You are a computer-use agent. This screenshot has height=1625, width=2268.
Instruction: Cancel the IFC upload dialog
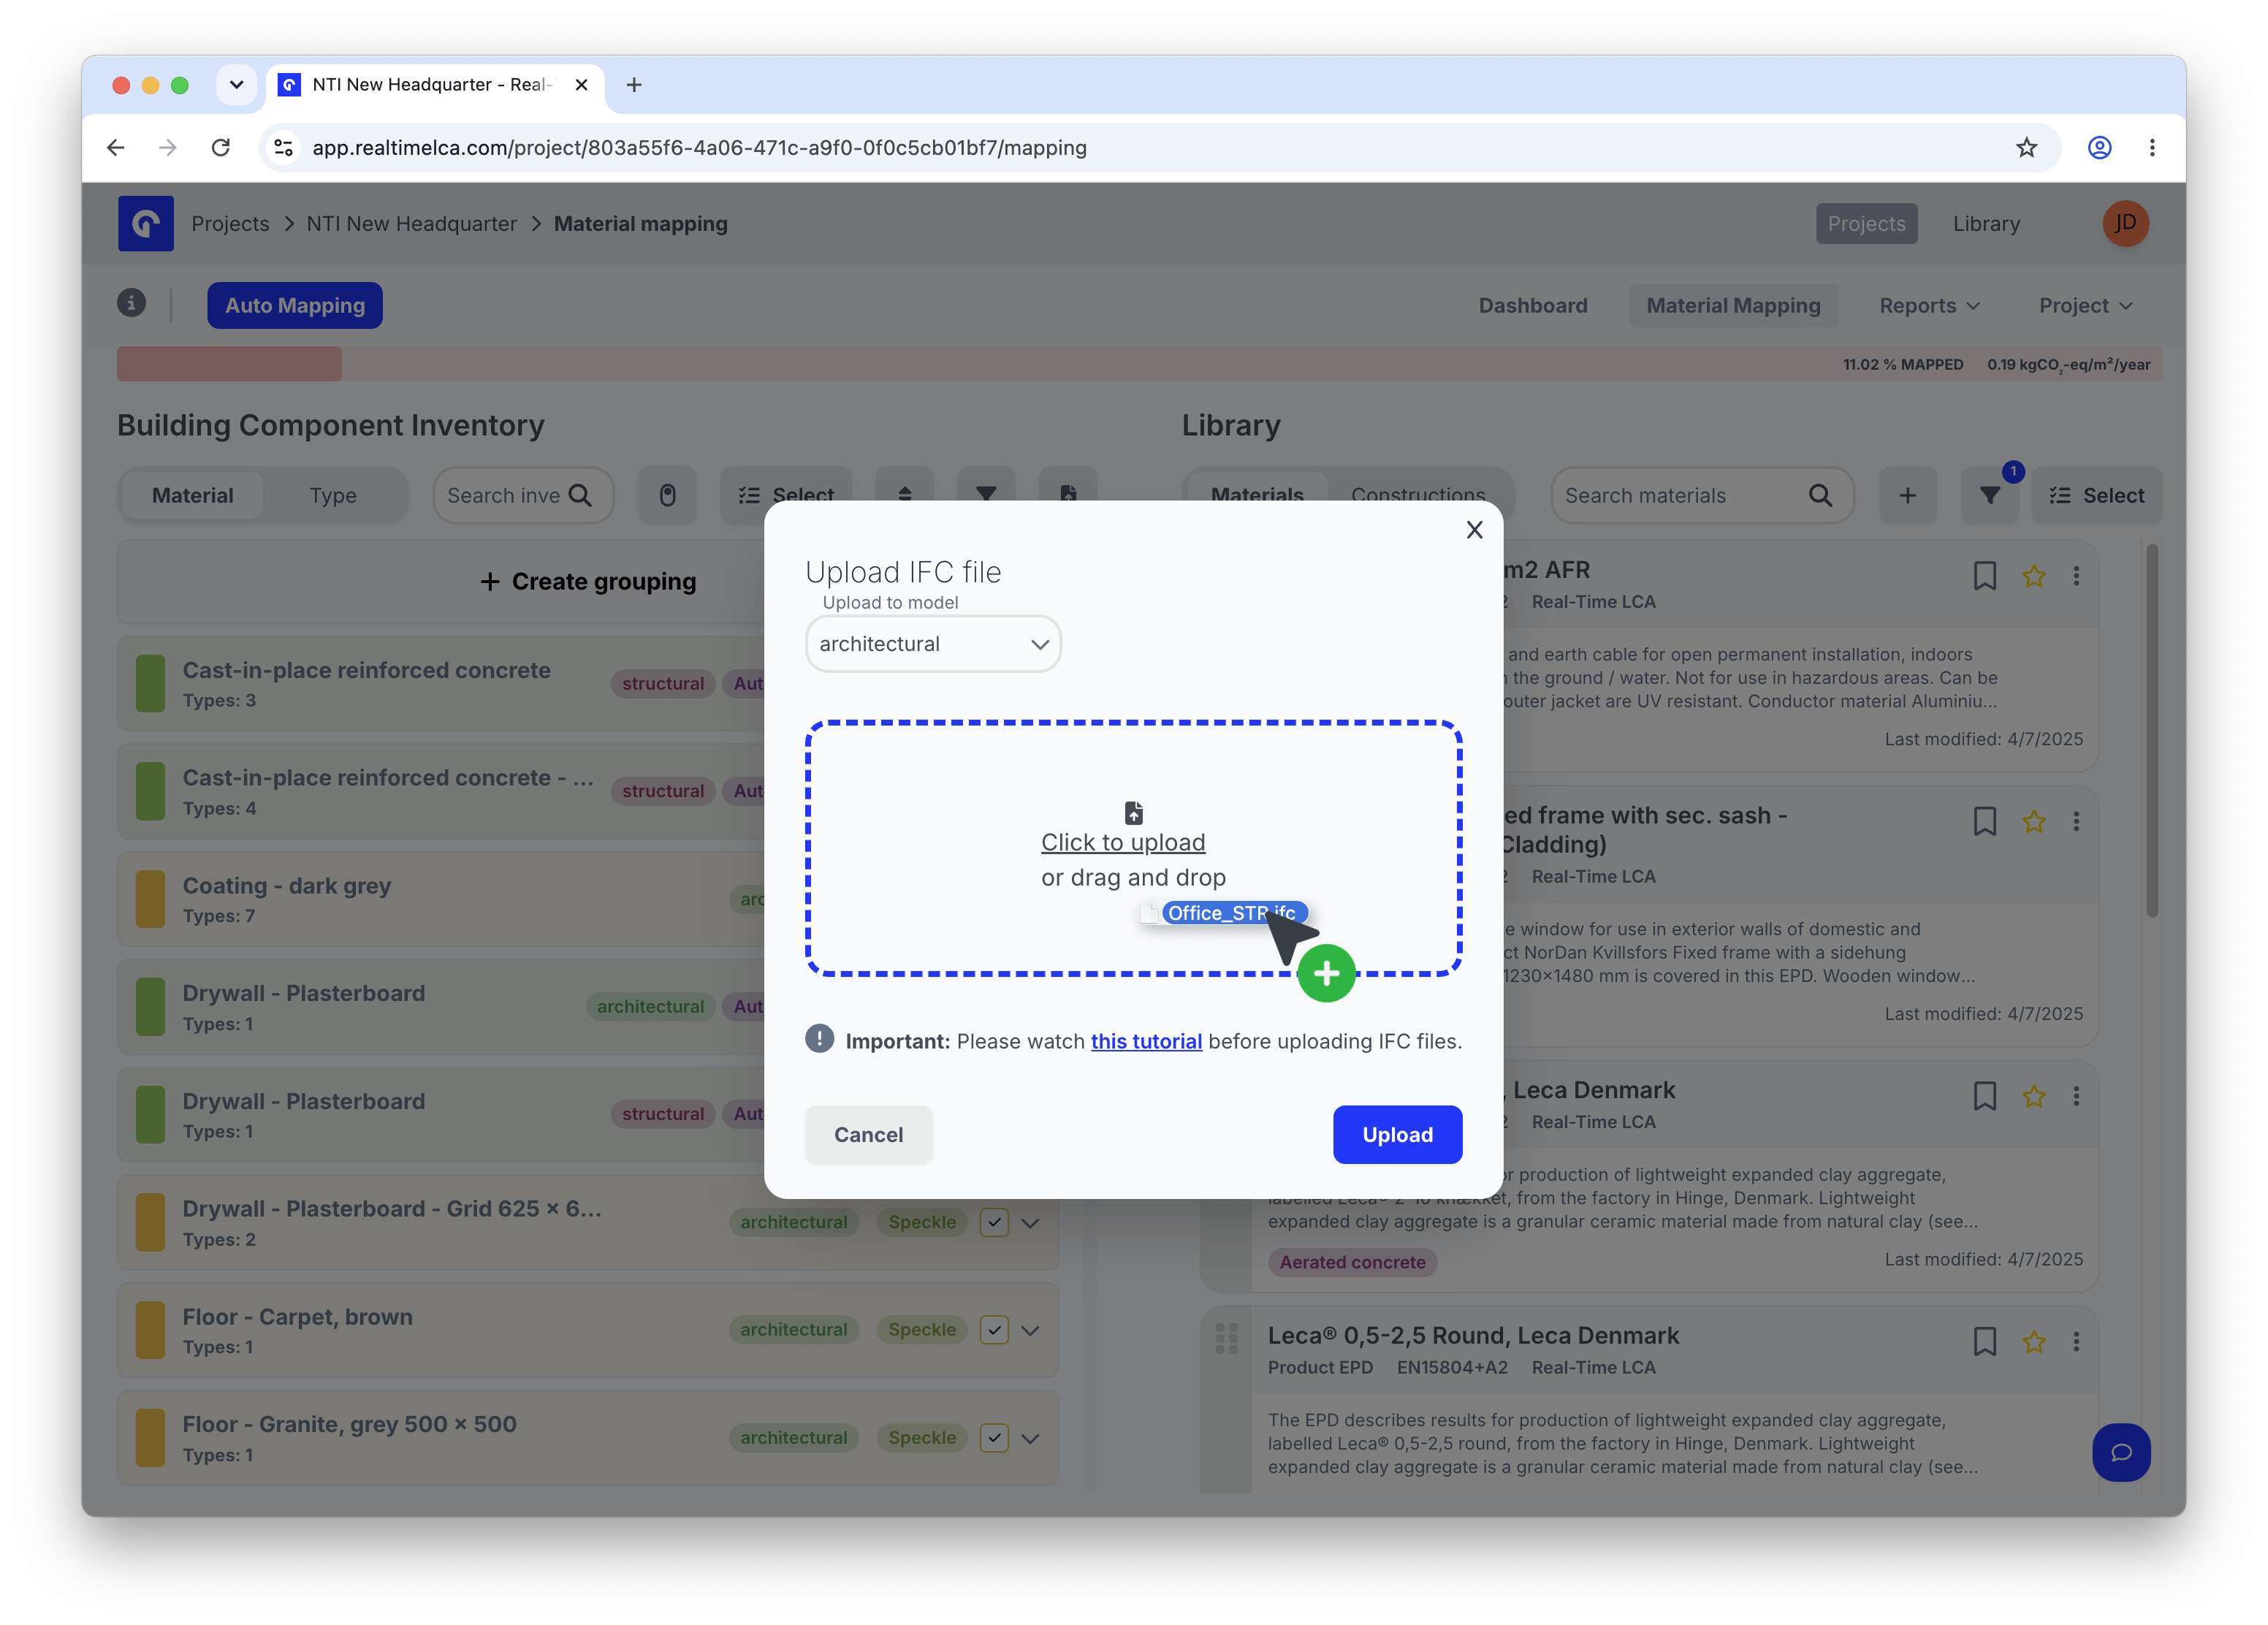[868, 1134]
